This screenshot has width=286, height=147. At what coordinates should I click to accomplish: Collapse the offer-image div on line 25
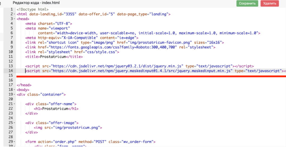pyautogui.click(x=14, y=123)
